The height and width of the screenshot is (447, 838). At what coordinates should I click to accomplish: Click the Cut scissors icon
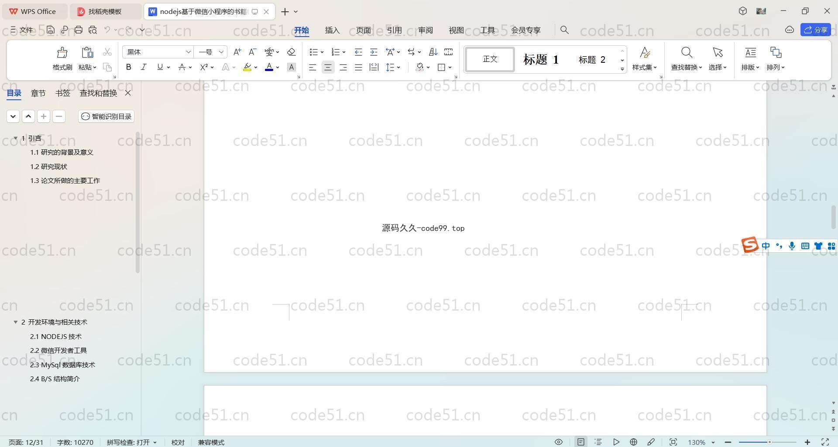tap(107, 52)
